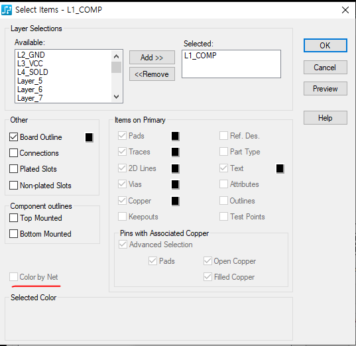Click the Text item color swatch
The width and height of the screenshot is (356, 346).
click(280, 168)
